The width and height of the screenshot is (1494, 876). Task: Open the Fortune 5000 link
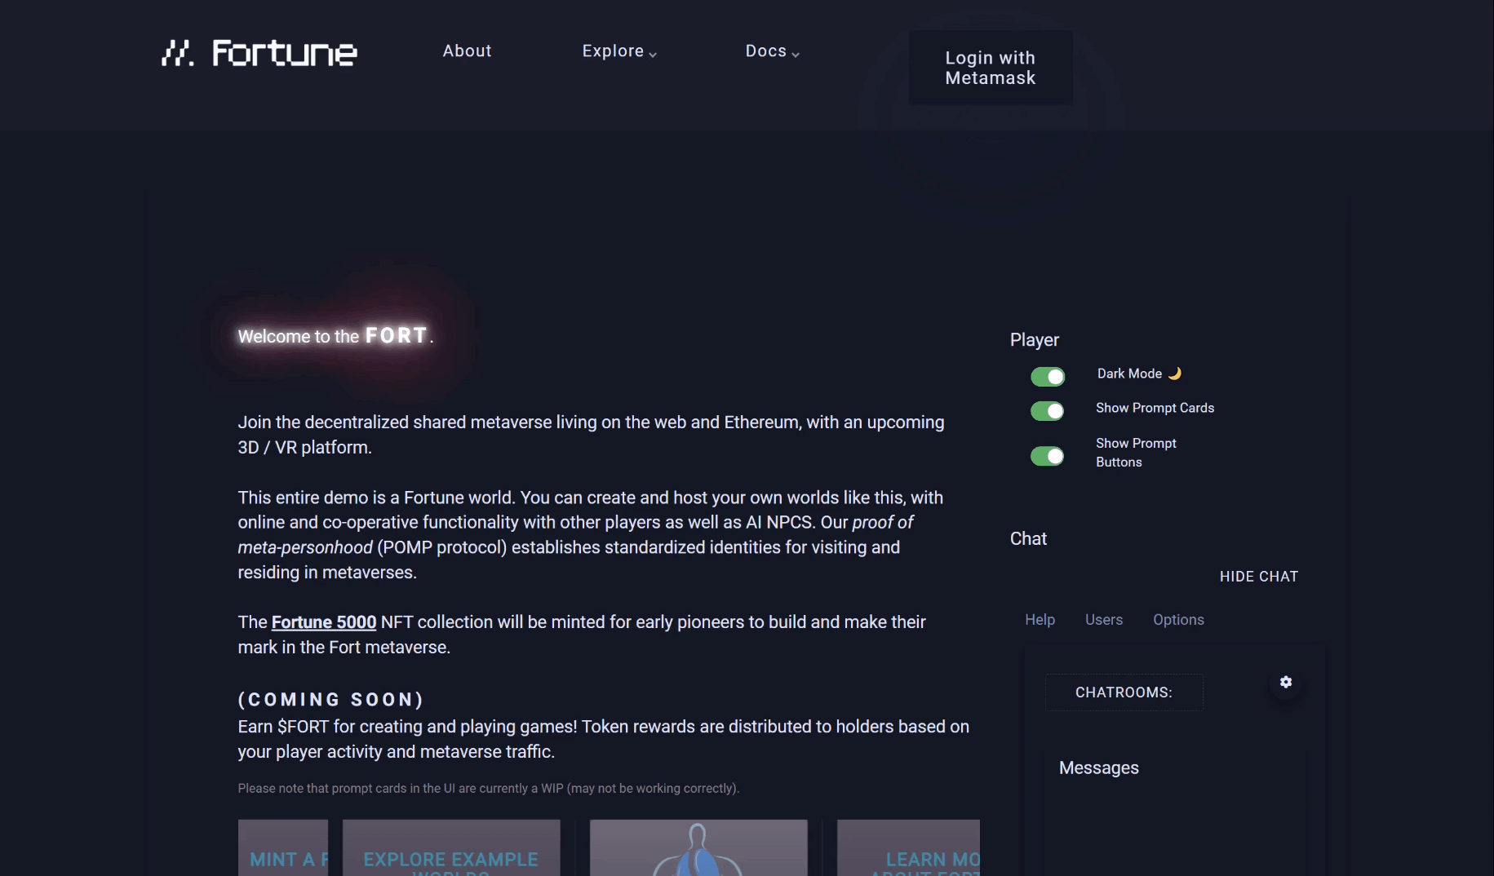point(323,622)
